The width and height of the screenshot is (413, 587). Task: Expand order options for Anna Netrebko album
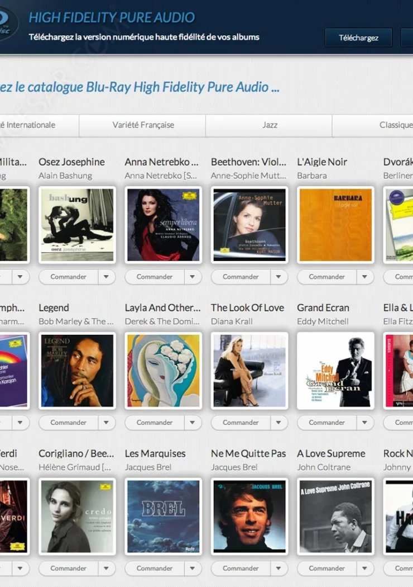coord(193,277)
